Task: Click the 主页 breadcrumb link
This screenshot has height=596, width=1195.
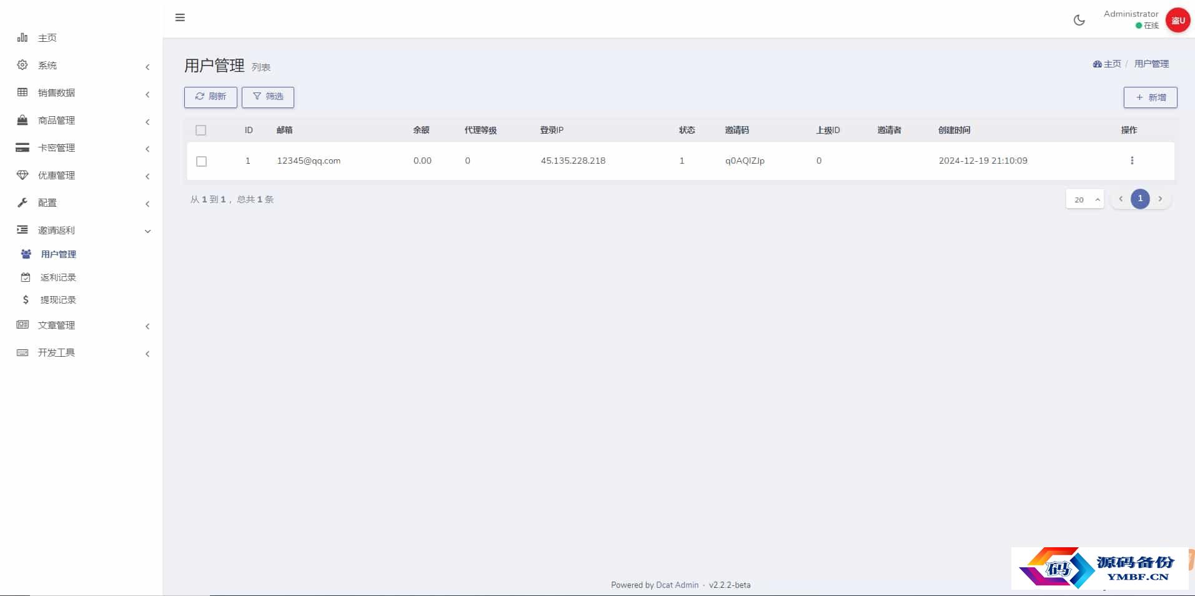Action: click(x=1112, y=64)
